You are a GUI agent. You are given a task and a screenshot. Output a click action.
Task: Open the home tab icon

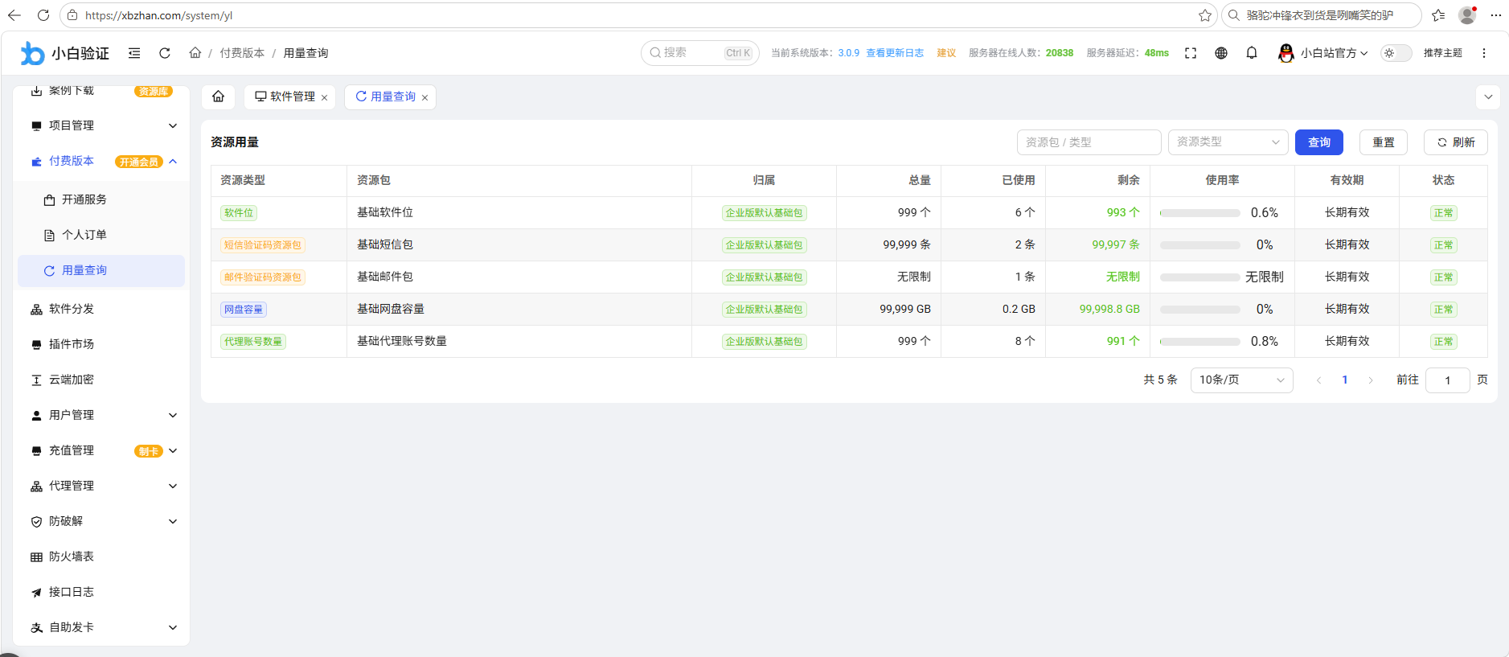pos(218,96)
